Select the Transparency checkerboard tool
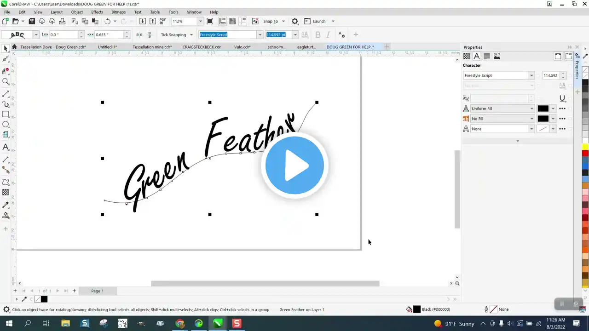This screenshot has width=589, height=331. pos(6,193)
